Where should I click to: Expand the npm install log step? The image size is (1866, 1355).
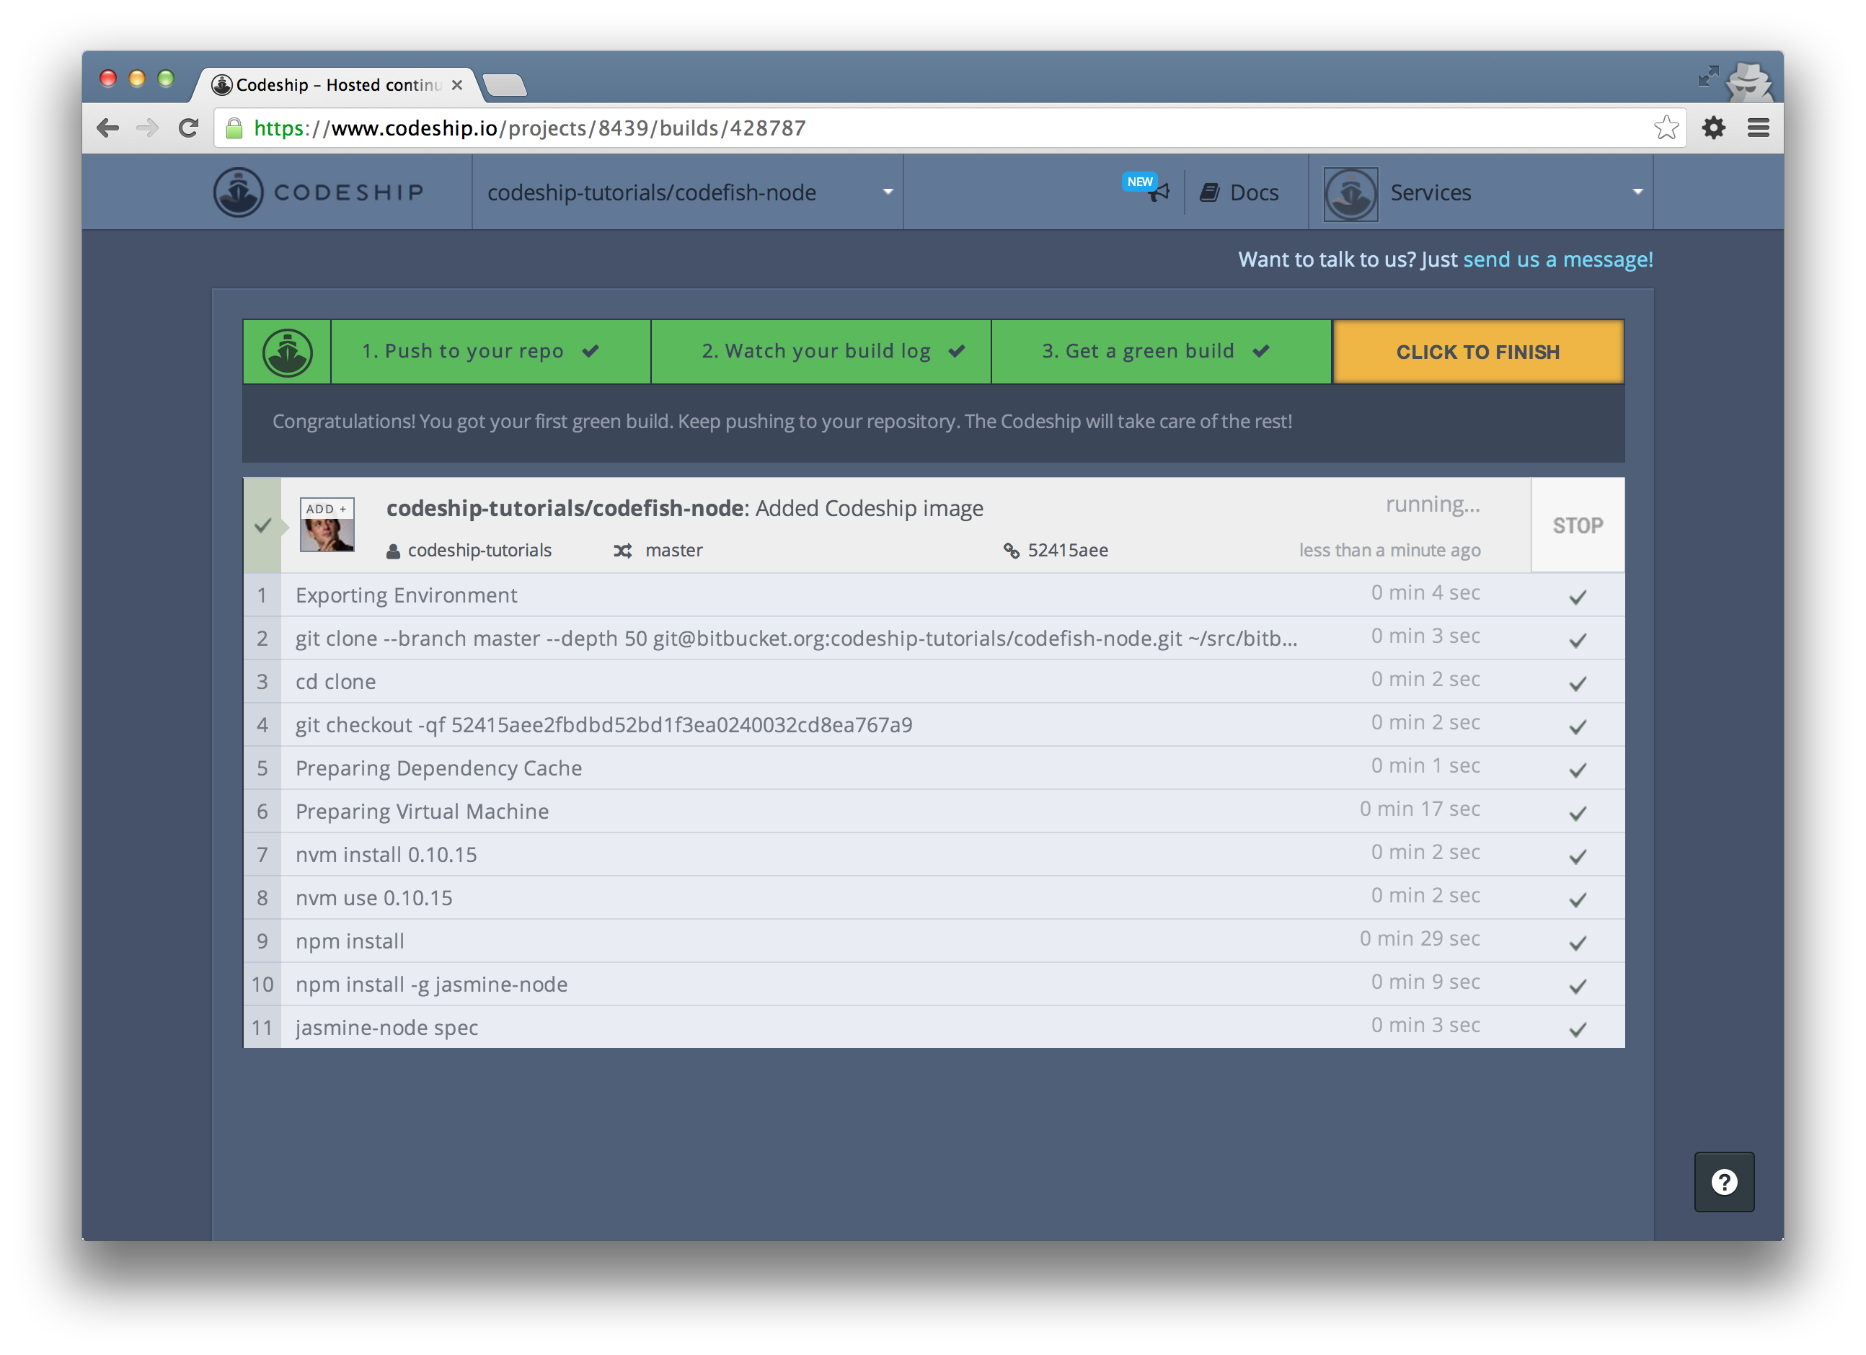tap(350, 941)
